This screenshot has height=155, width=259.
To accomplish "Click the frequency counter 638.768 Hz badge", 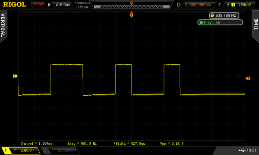I will click(224, 15).
